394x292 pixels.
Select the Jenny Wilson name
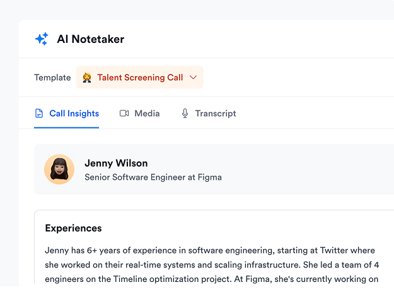pyautogui.click(x=116, y=163)
